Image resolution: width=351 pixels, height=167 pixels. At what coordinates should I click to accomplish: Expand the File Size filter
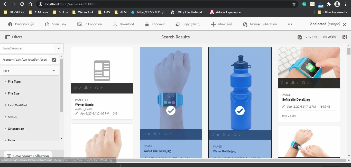click(12, 93)
